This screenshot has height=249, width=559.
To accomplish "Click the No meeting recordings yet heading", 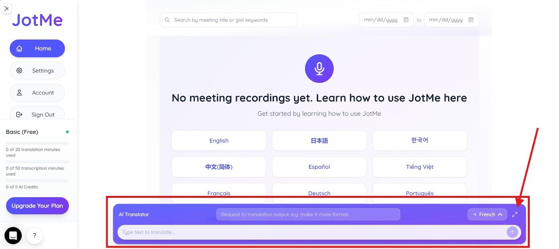I will click(319, 98).
